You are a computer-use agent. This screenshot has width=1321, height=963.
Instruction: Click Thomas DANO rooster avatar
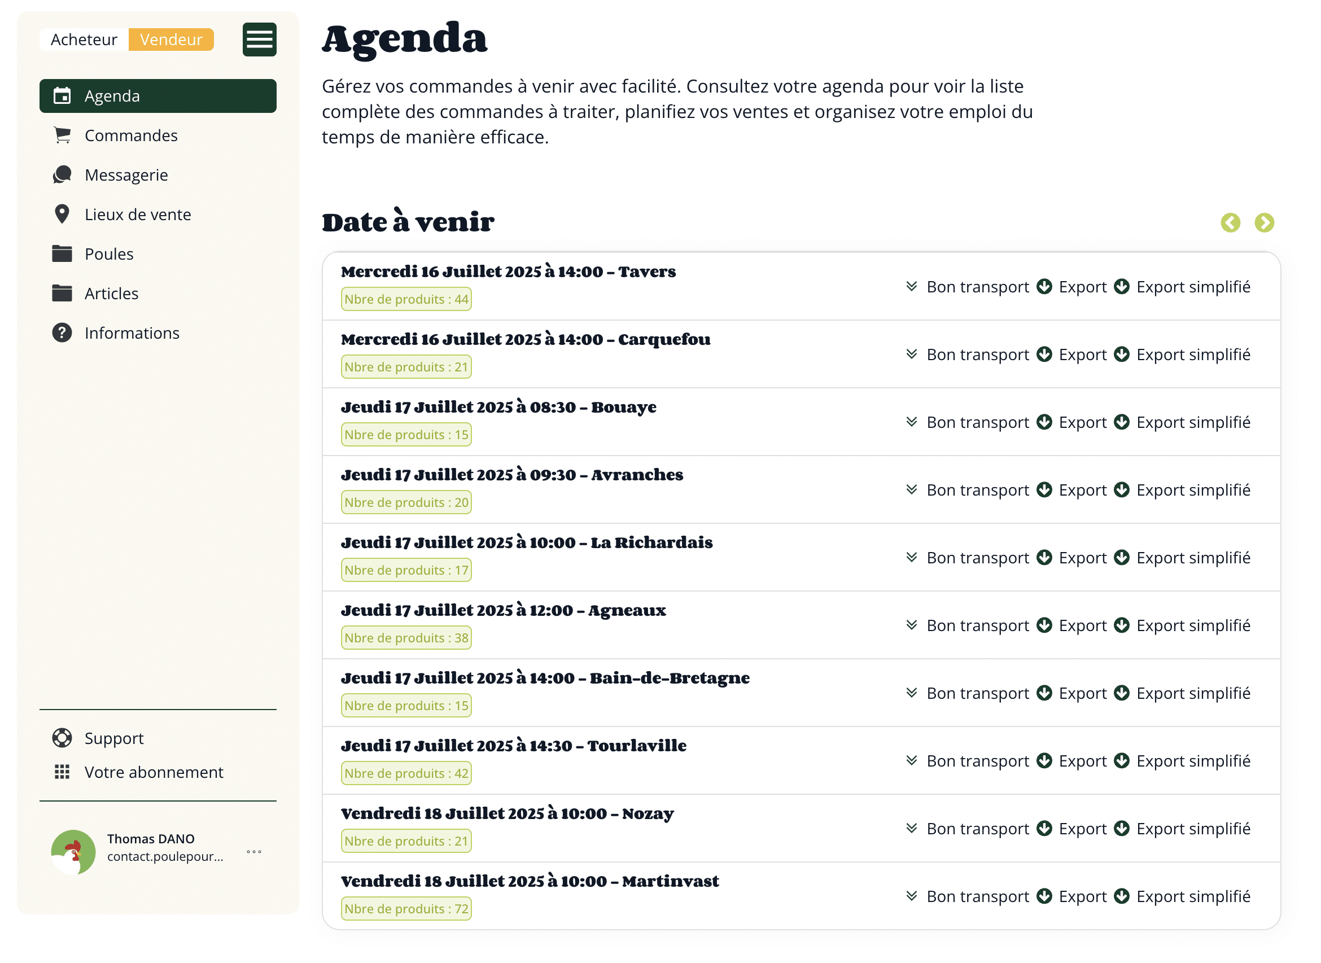73,853
